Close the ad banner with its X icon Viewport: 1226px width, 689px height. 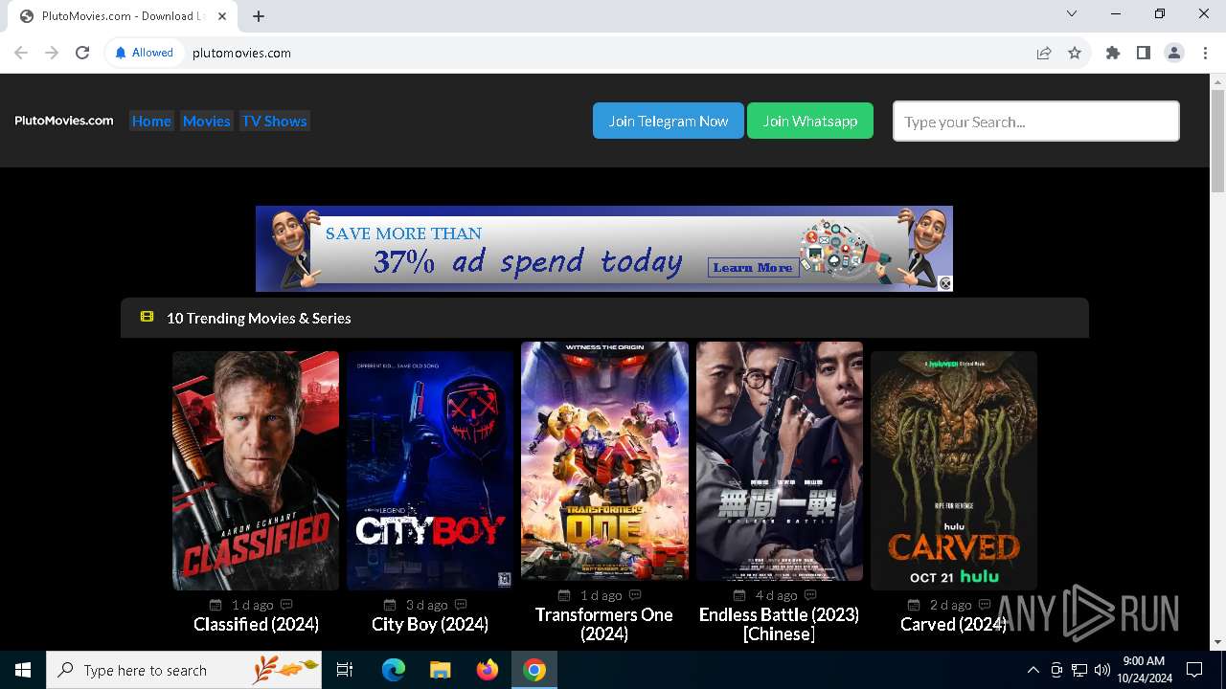point(945,283)
